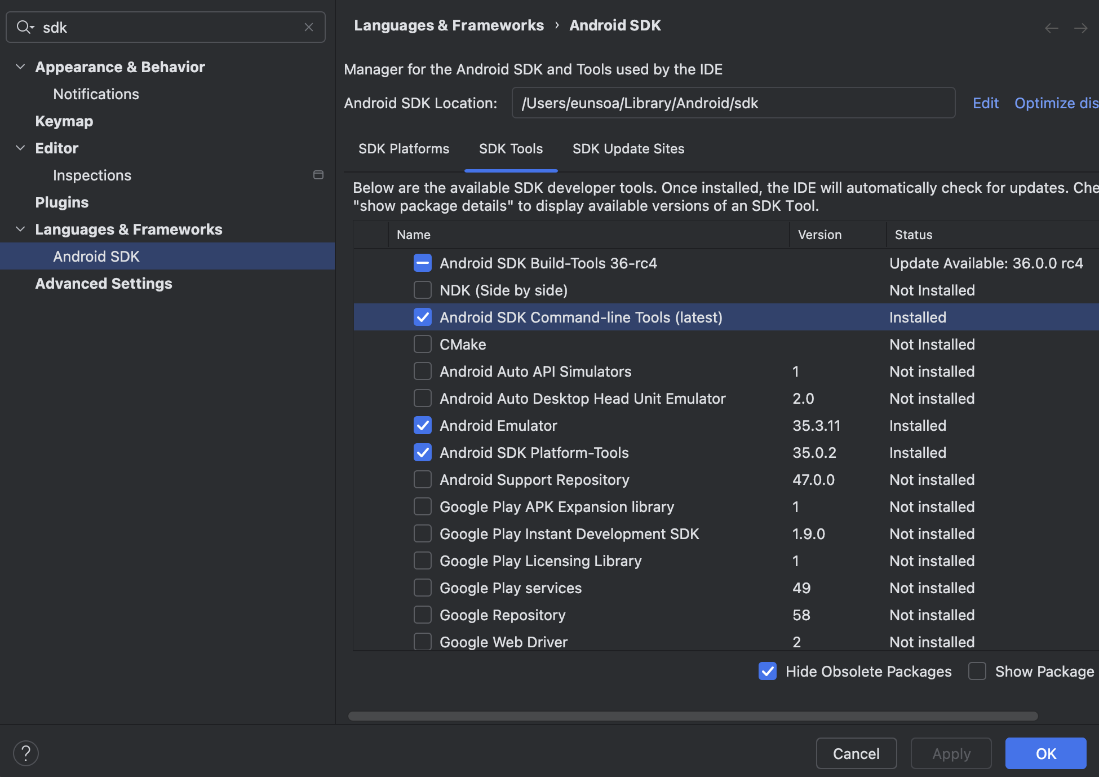The image size is (1099, 777).
Task: Check Android Auto API Simulators
Action: point(423,371)
